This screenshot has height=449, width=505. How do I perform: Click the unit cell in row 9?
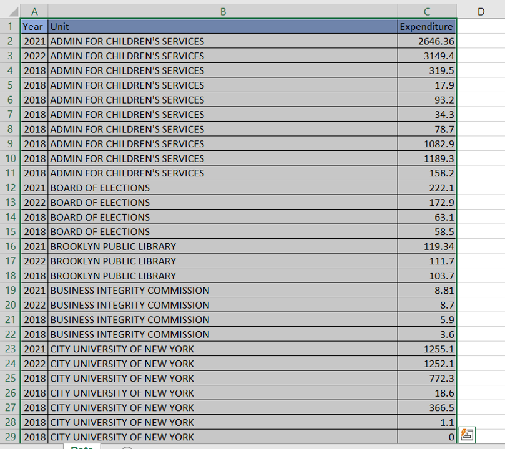[223, 144]
